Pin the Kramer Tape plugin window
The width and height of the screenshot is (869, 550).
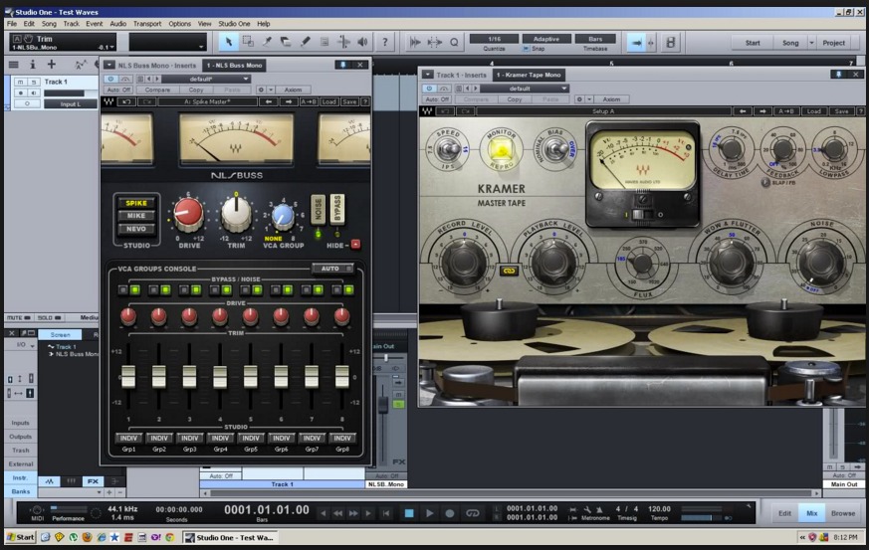pos(838,75)
